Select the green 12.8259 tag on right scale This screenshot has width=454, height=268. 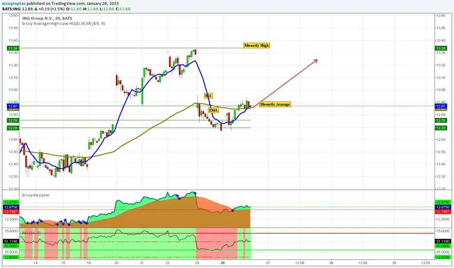click(x=442, y=257)
